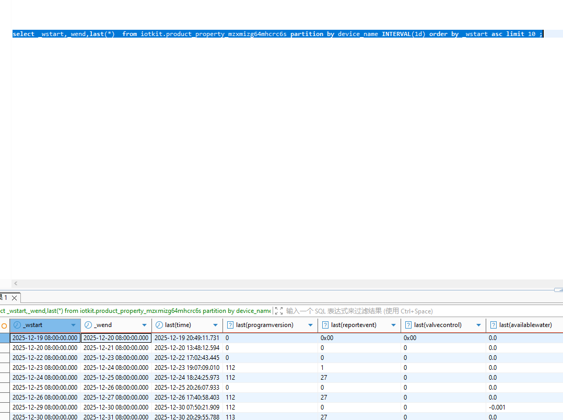Image resolution: width=563 pixels, height=420 pixels.
Task: Click the highlighted SQL select statement in the editor
Action: (277, 34)
